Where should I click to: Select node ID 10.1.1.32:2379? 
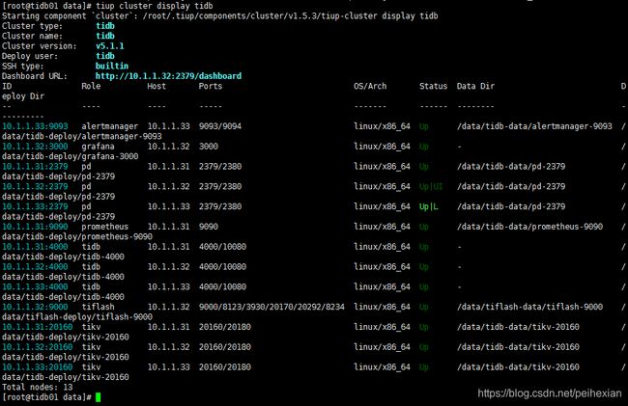[35, 186]
